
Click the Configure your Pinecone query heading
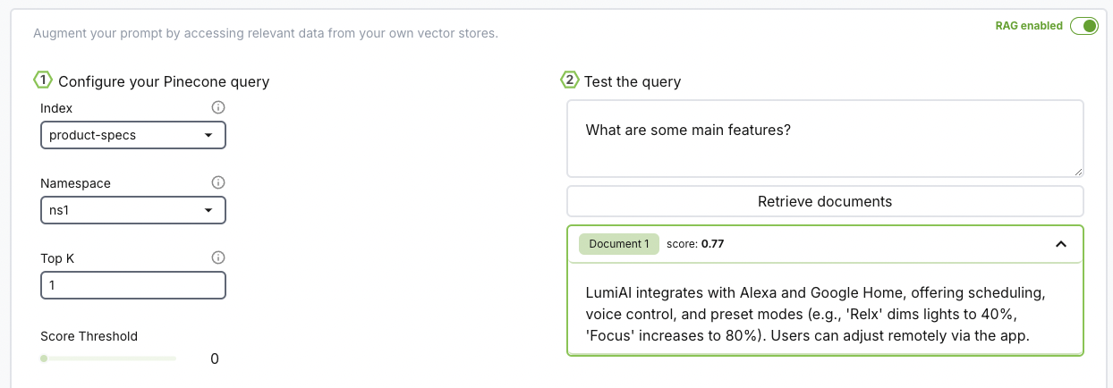coord(164,81)
